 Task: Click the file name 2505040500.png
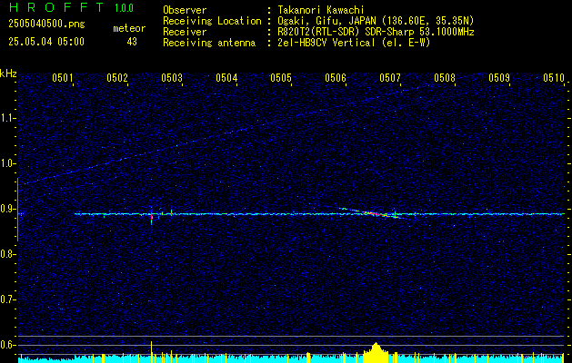[x=46, y=25]
